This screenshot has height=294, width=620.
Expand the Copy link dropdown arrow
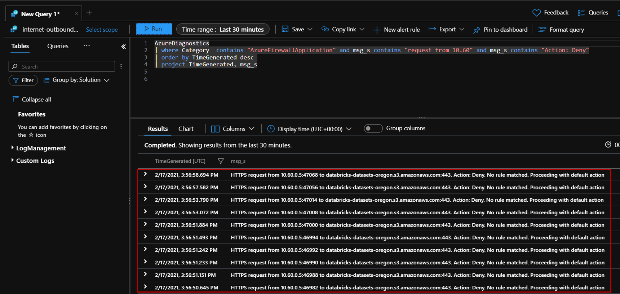(x=362, y=29)
